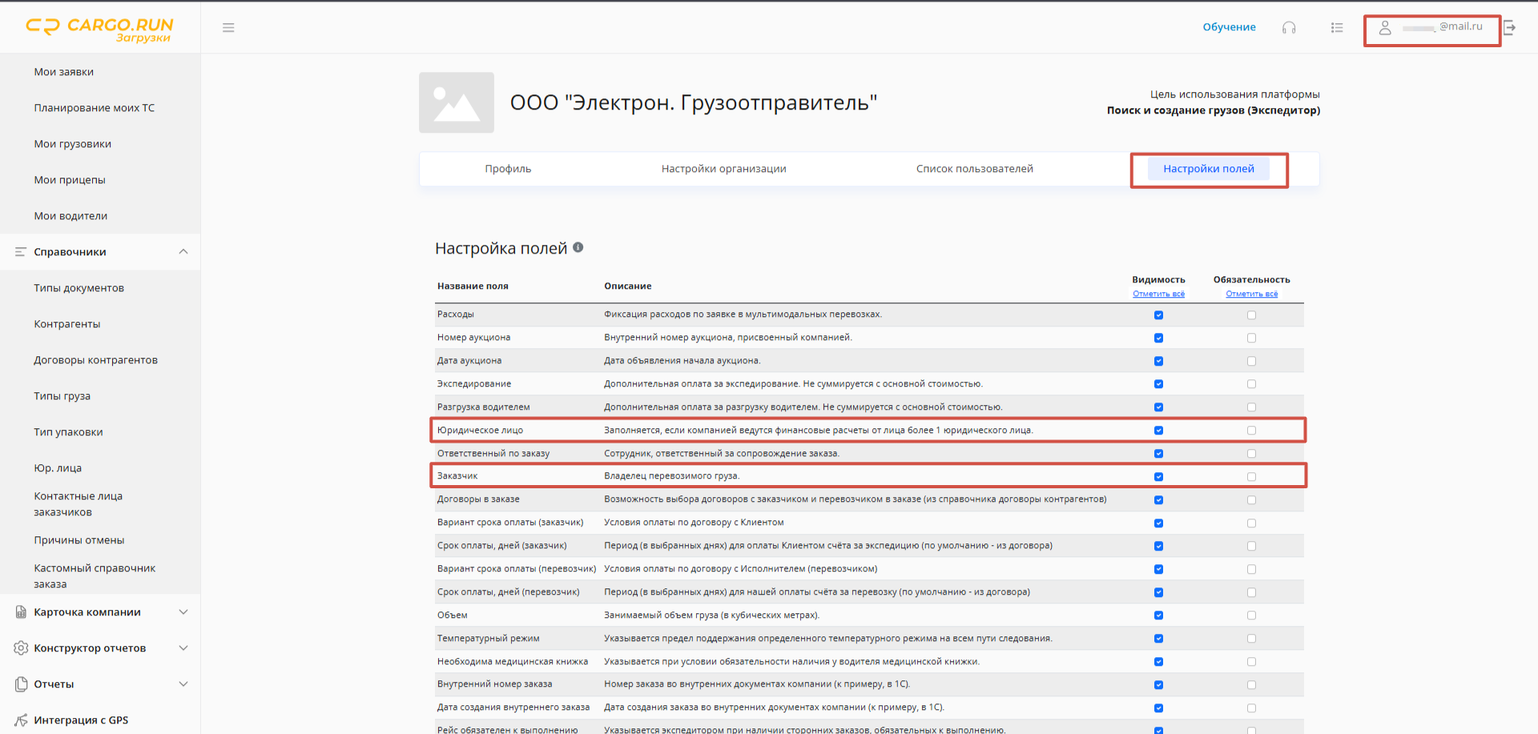Open Мои грузовики page

point(73,144)
